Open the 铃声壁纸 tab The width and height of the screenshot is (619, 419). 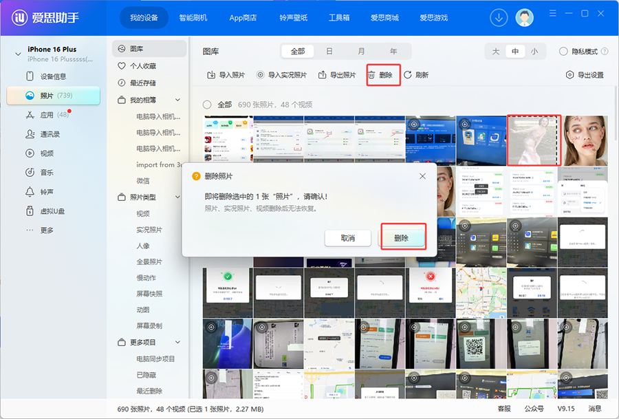(x=293, y=18)
